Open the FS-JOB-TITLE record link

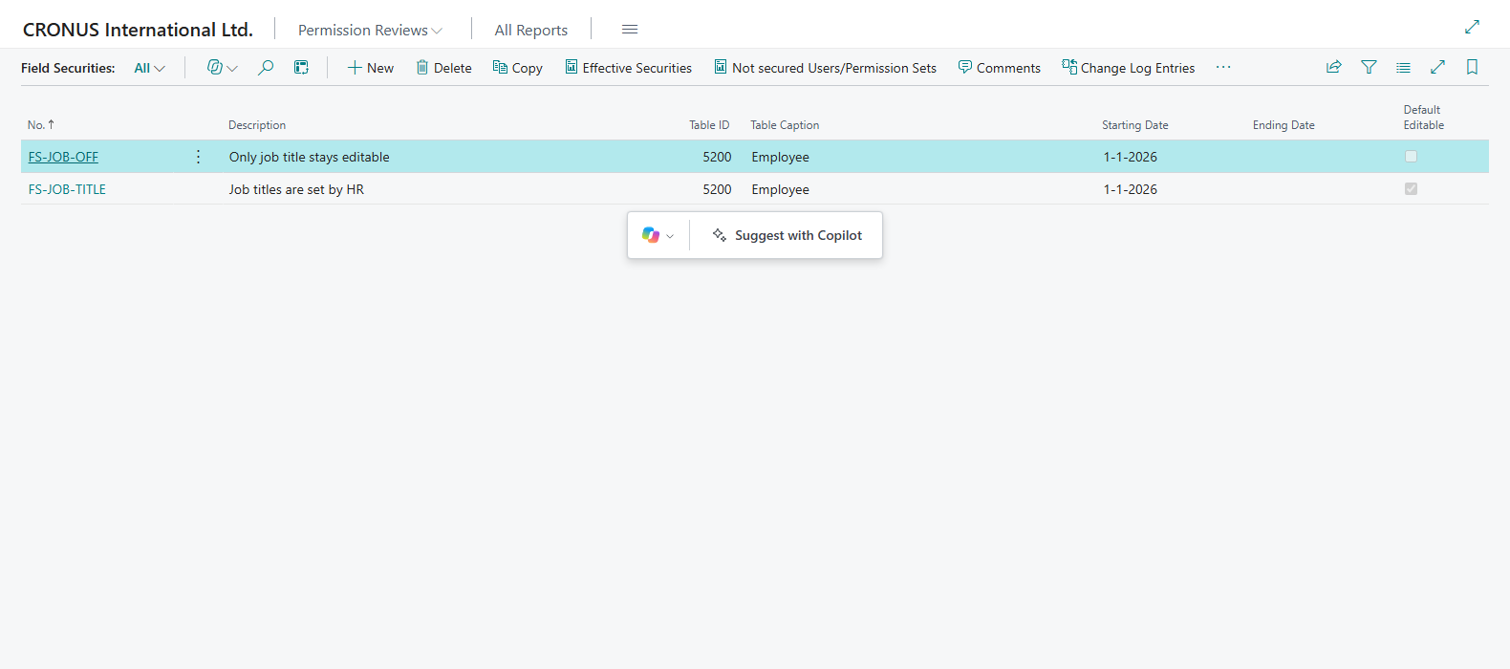[67, 189]
